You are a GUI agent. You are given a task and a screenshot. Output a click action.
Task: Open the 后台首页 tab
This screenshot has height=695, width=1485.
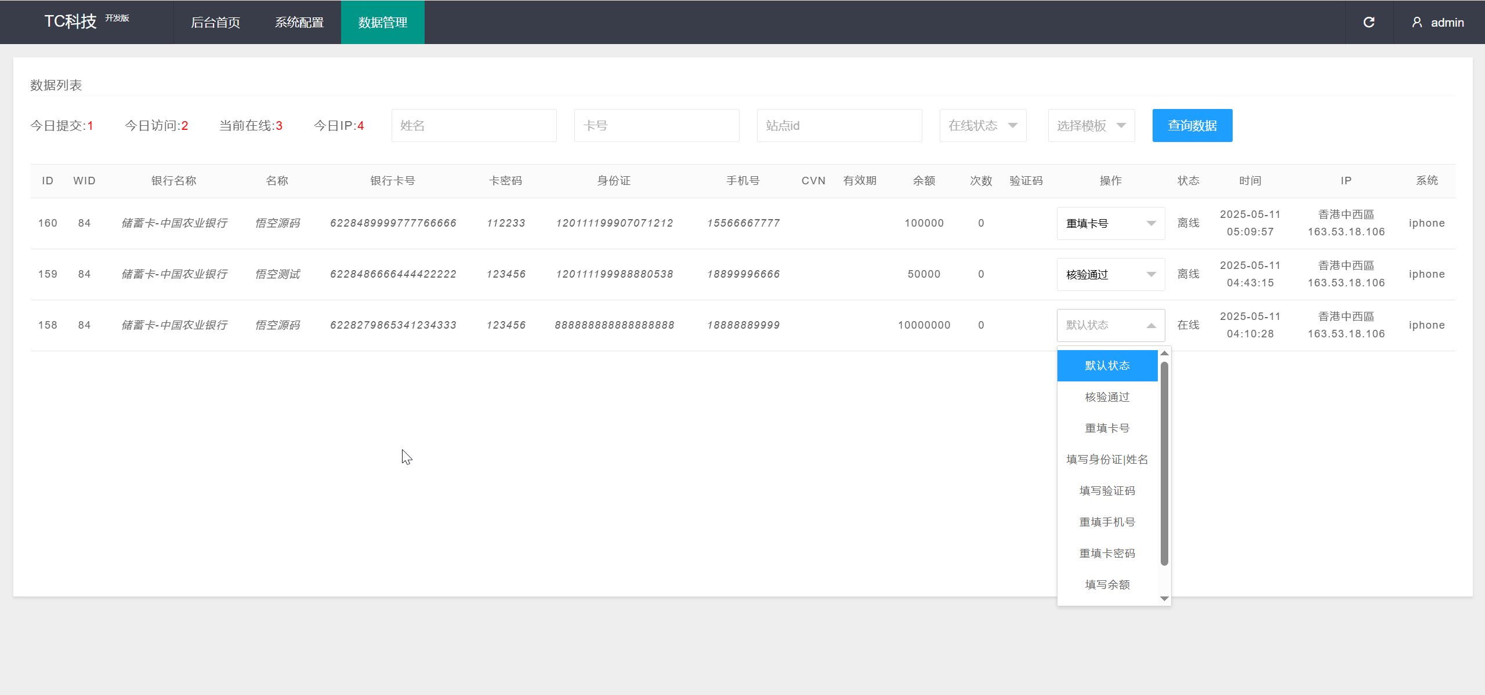pos(215,23)
